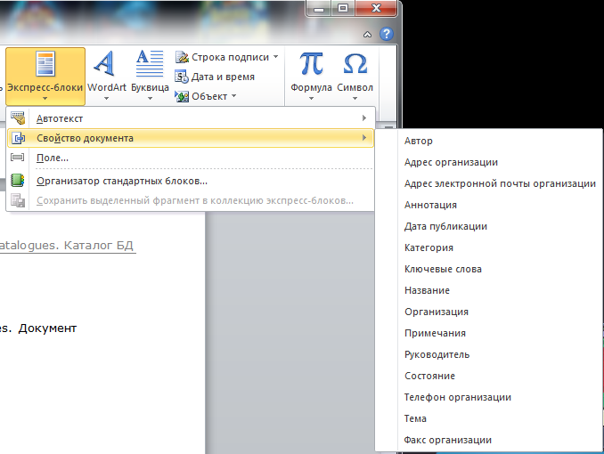Choose Автор document property
The width and height of the screenshot is (604, 454).
[418, 141]
